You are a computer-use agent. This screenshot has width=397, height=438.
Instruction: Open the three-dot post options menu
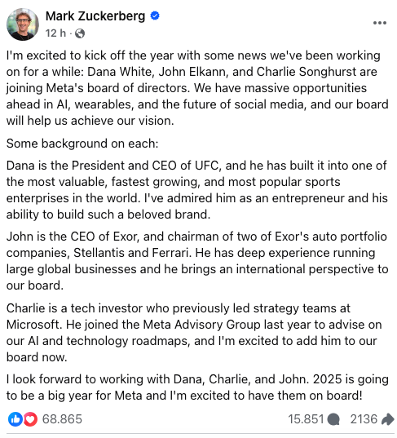tap(380, 23)
